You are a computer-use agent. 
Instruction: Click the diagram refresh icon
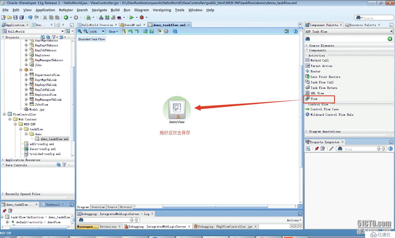[175, 31]
